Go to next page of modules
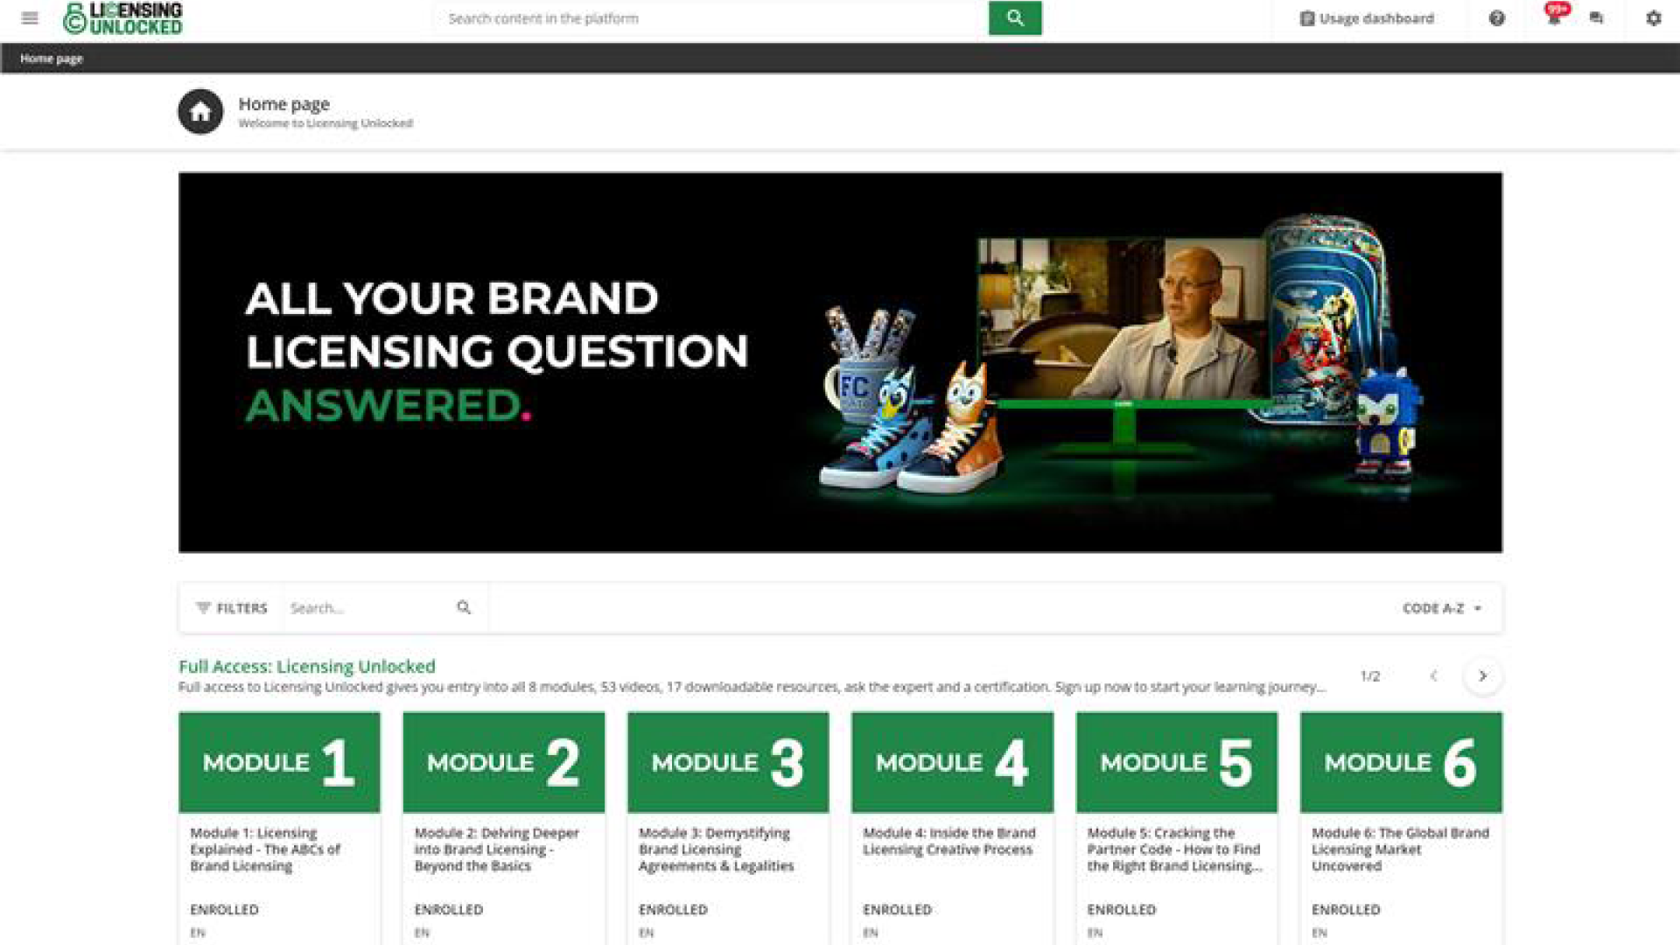Screen dimensions: 1680x945 pos(1482,675)
